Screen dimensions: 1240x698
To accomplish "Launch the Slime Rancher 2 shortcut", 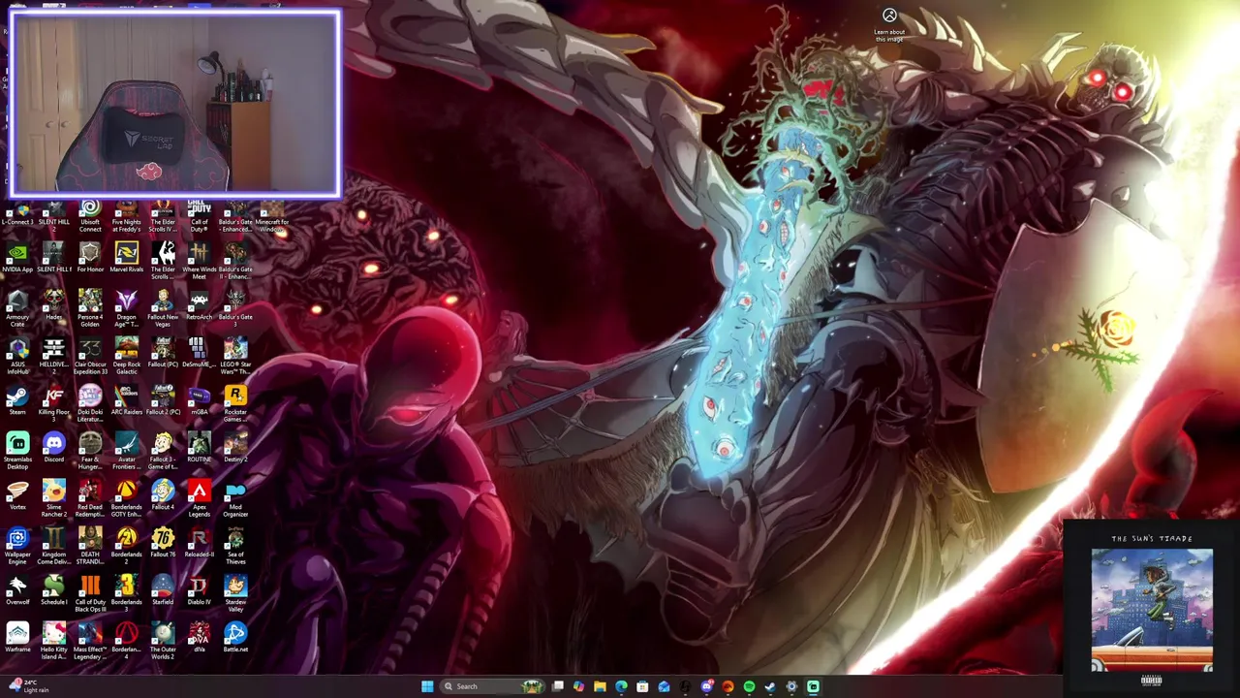I will click(53, 500).
